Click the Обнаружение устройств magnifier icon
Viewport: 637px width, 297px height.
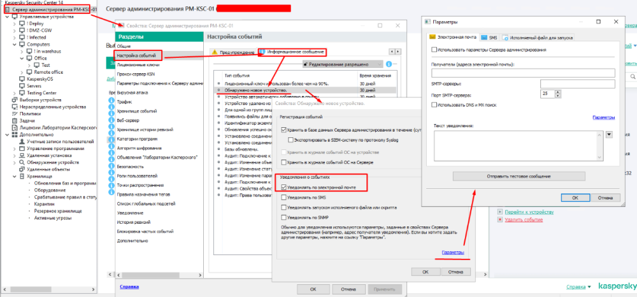pos(22,162)
